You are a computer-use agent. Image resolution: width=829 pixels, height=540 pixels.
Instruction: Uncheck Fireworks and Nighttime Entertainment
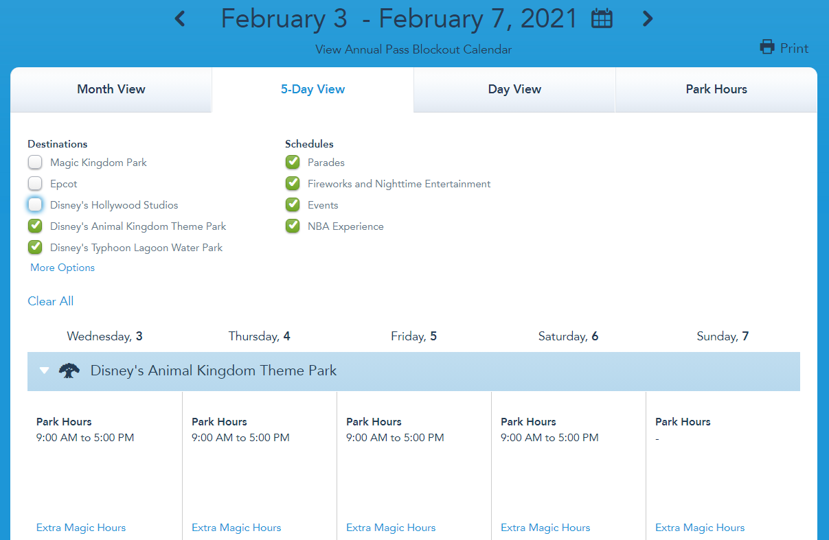[x=293, y=184]
